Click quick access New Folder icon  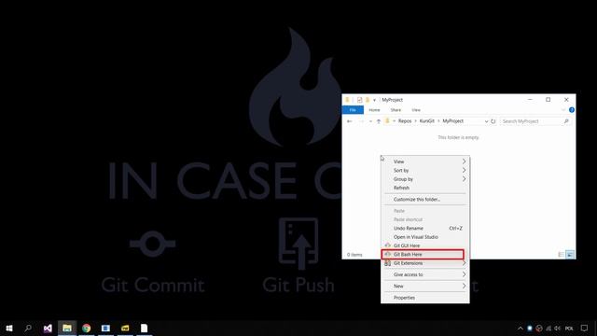368,100
